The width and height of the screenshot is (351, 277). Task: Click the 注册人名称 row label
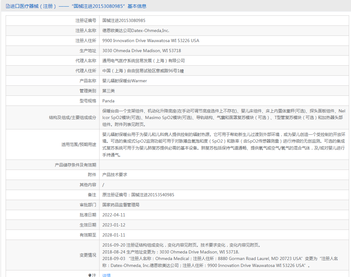[x=86, y=31]
